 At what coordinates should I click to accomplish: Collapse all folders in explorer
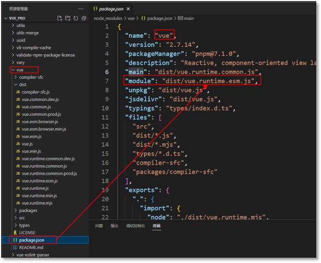click(84, 18)
